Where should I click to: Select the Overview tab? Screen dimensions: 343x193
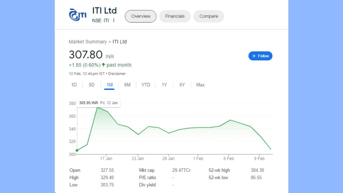[x=141, y=16]
